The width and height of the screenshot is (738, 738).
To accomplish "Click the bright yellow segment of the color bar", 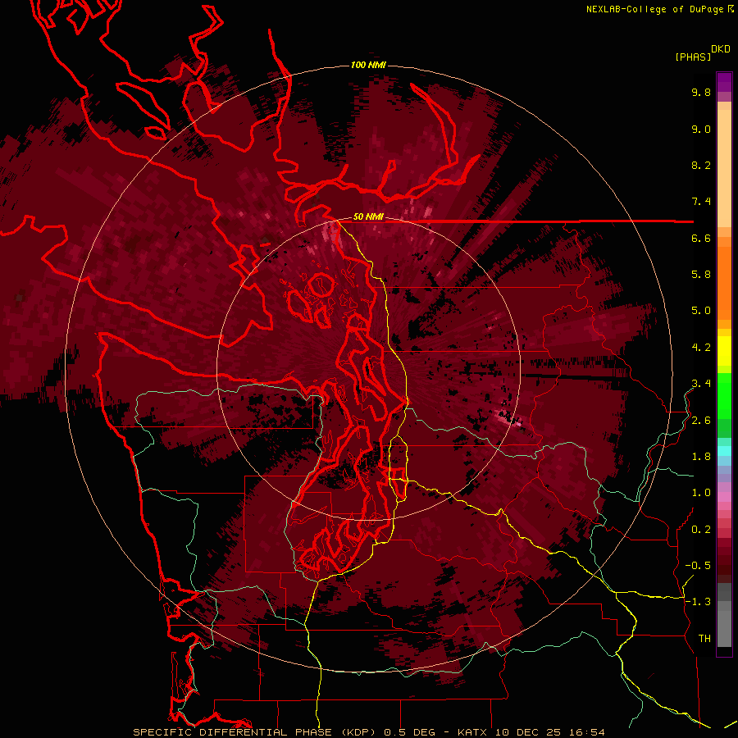I will (724, 351).
